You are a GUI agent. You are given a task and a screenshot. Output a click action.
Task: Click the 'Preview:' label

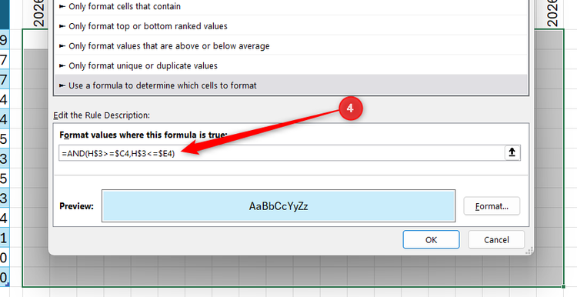[76, 206]
